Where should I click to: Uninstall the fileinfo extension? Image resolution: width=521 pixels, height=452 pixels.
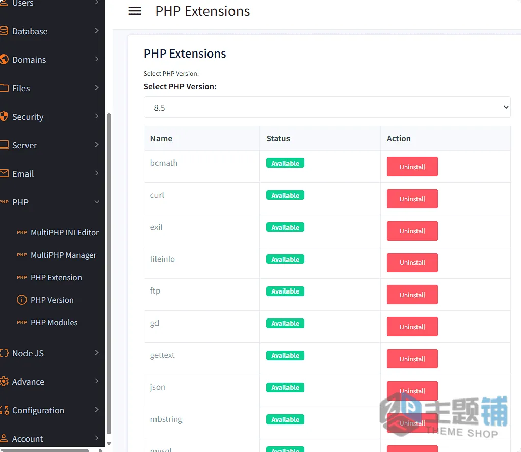point(412,263)
